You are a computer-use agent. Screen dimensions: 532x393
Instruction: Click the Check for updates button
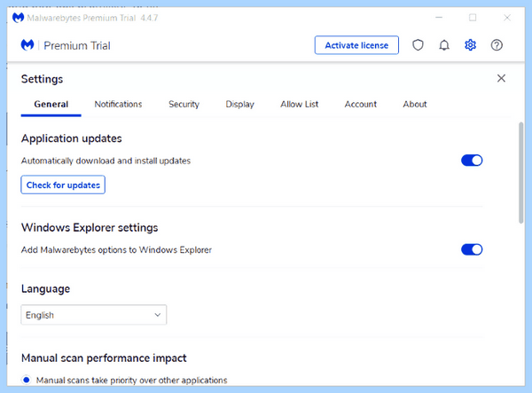(x=63, y=185)
